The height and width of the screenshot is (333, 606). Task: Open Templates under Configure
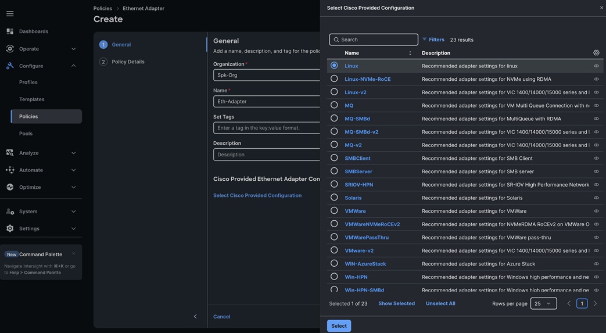(32, 99)
